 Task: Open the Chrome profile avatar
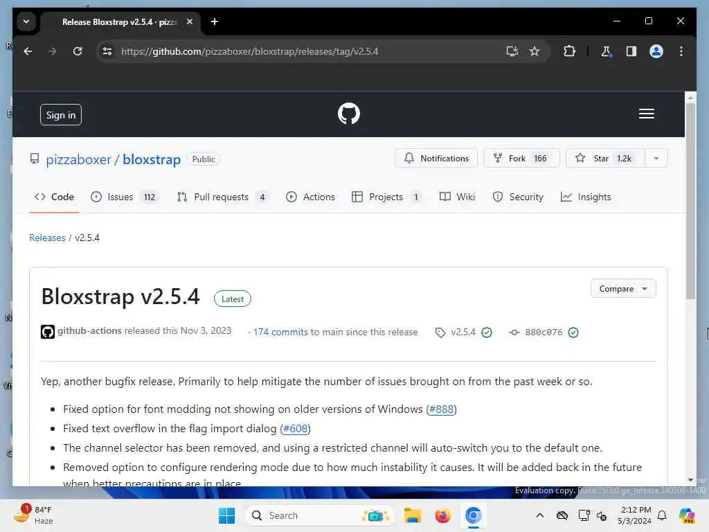click(x=656, y=51)
